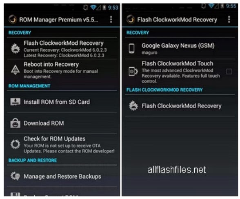The height and width of the screenshot is (199, 240).
Task: Select Reboot into Recovery option
Action: click(x=62, y=70)
